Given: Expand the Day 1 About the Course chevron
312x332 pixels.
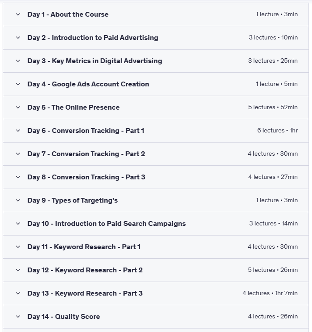Looking at the screenshot, I should pyautogui.click(x=18, y=14).
